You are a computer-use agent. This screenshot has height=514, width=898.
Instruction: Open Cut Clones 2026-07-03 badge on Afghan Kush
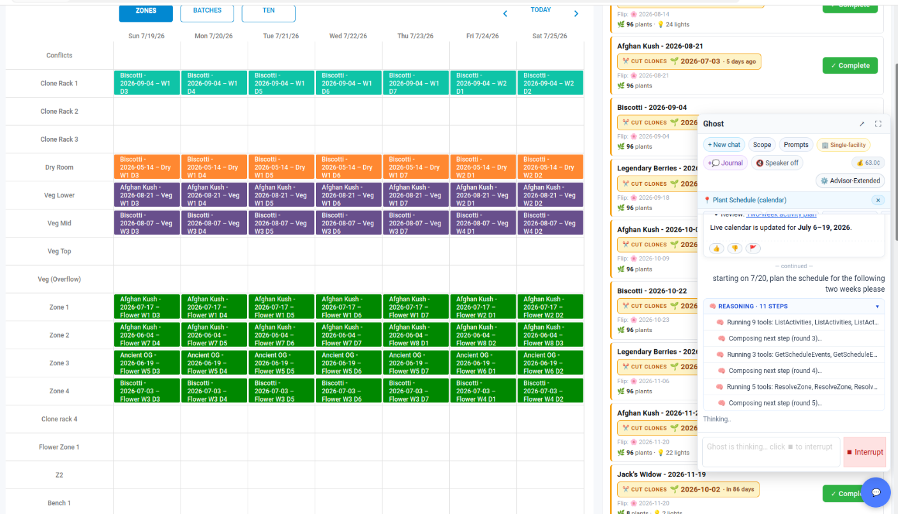(x=689, y=62)
